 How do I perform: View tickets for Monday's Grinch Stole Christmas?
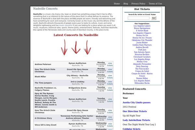pos(110,71)
